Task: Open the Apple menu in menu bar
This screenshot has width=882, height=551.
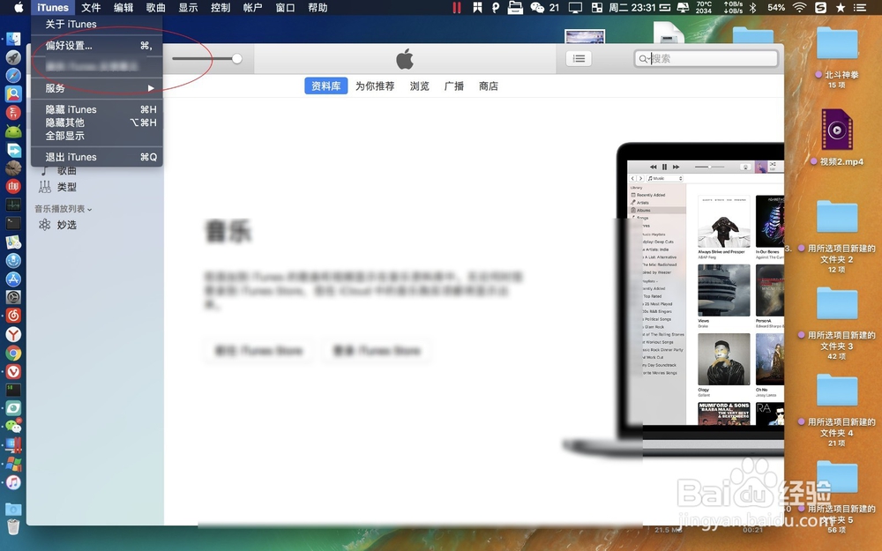Action: point(19,7)
